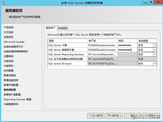The width and height of the screenshot is (163, 122).
Task: Click the SQL Server 数据库引擎 service label
Action: click(61, 50)
